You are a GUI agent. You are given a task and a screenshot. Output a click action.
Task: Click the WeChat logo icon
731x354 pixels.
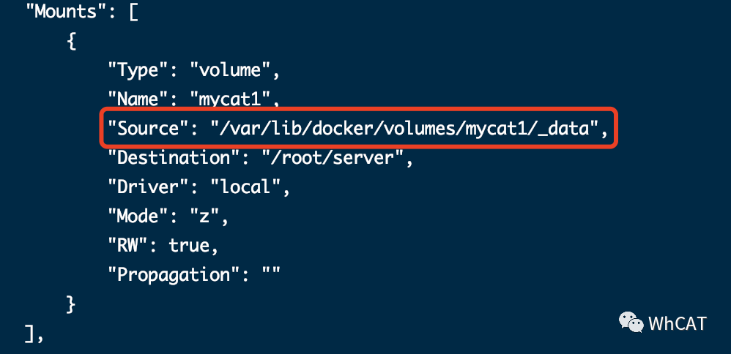pos(631,323)
